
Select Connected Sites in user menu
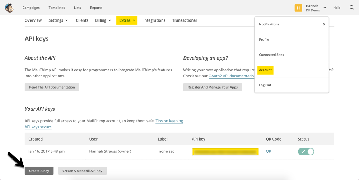click(x=292, y=55)
